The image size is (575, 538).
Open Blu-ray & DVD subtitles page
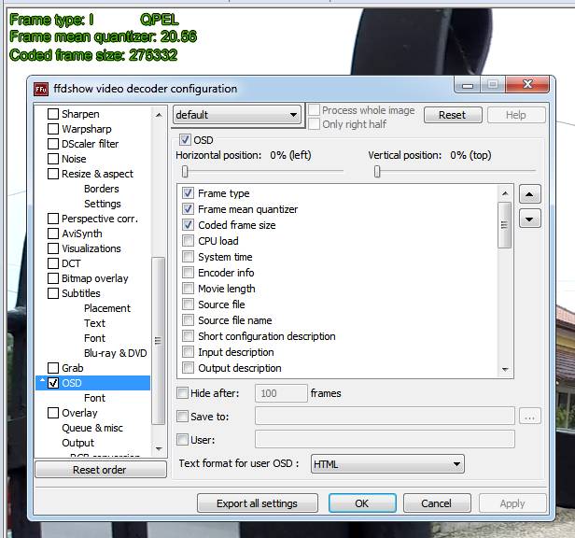tap(115, 353)
